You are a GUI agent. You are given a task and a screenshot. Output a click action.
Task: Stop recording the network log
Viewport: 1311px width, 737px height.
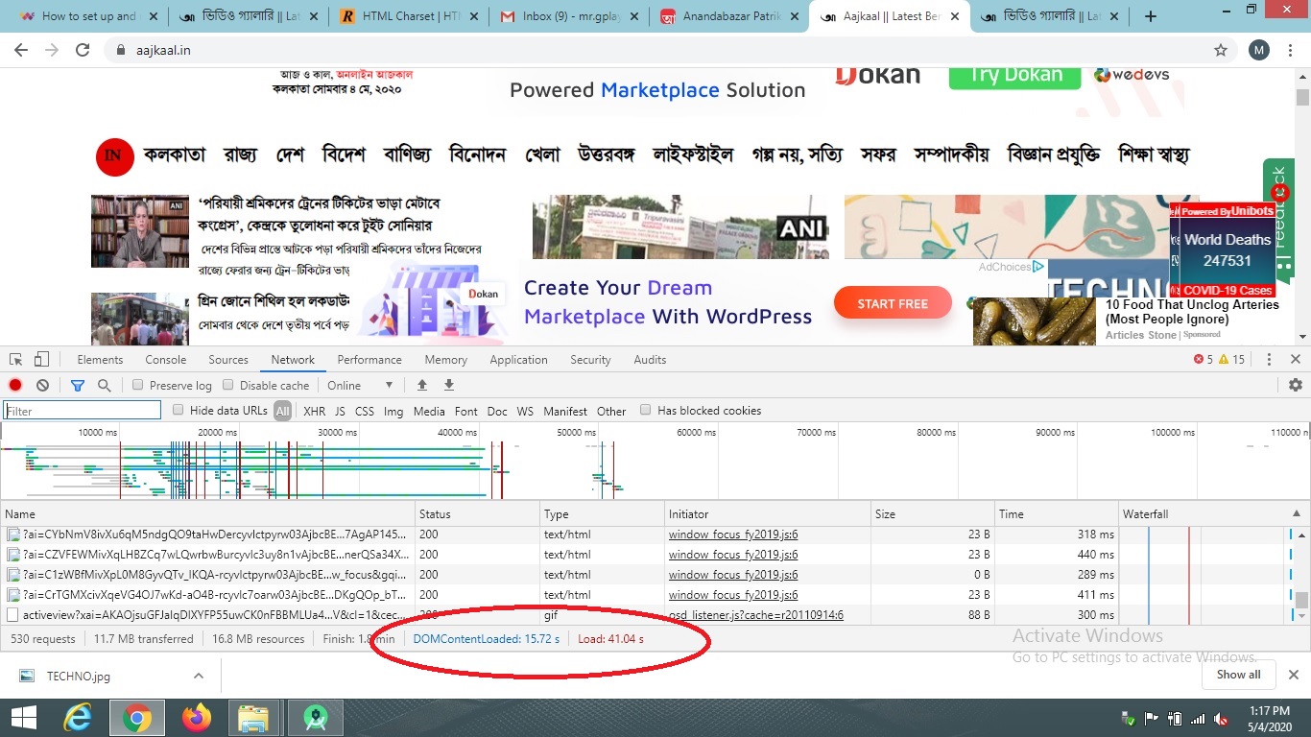15,385
